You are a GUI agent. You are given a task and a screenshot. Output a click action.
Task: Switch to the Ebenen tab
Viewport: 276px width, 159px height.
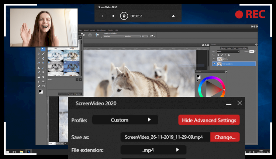tap(223, 48)
